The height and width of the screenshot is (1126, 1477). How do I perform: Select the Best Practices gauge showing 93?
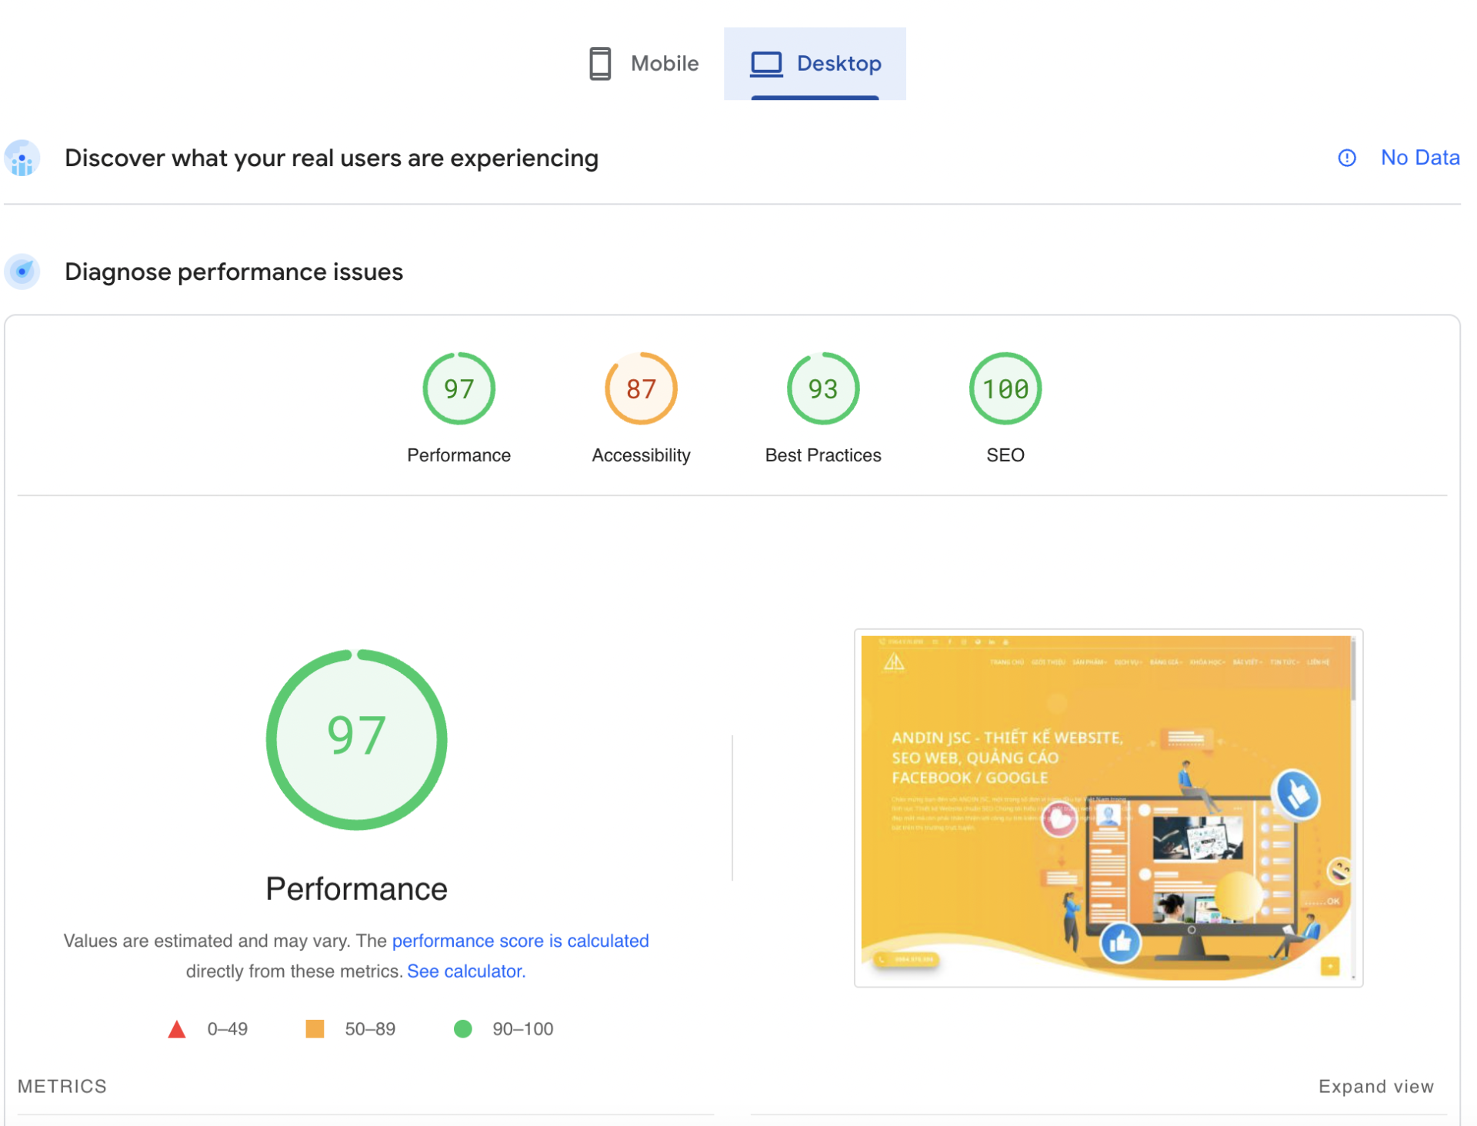[822, 388]
